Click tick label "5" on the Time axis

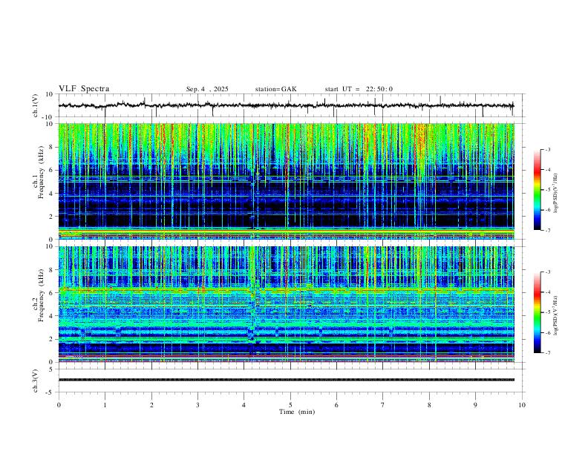[290, 405]
